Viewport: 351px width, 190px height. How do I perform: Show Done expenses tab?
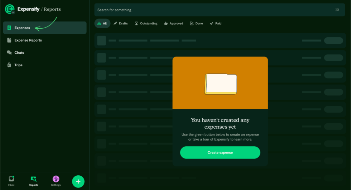pyautogui.click(x=196, y=24)
